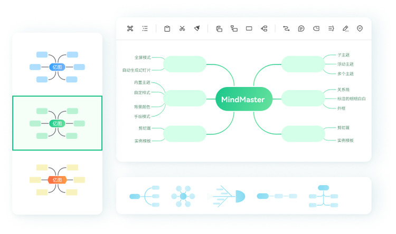This screenshot has width=396, height=234.
Task: Click the 内置主题 subtopic text
Action: (x=142, y=82)
